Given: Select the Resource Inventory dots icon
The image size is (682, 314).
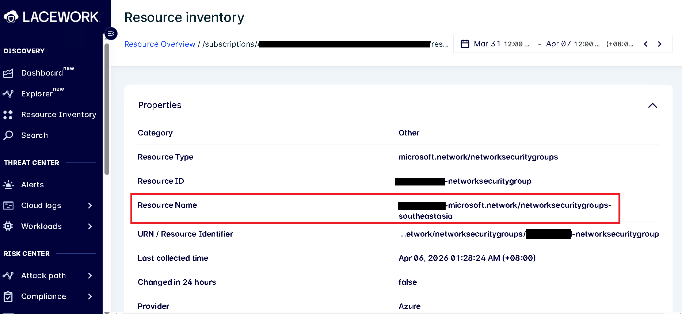Looking at the screenshot, I should [x=8, y=115].
